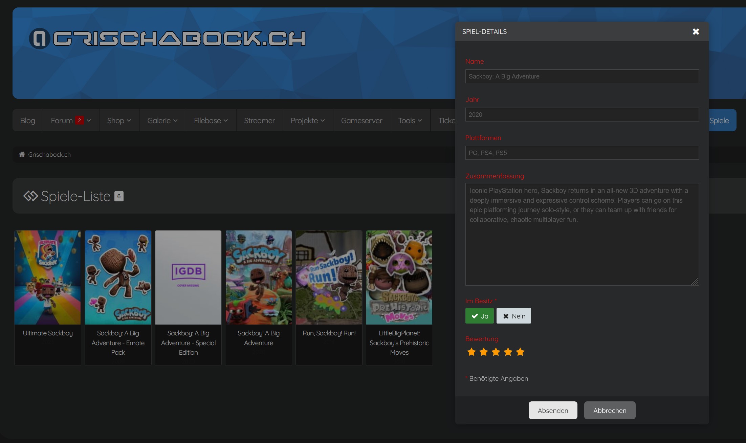746x443 pixels.
Task: Go to the Gameserver menu item
Action: (x=361, y=120)
